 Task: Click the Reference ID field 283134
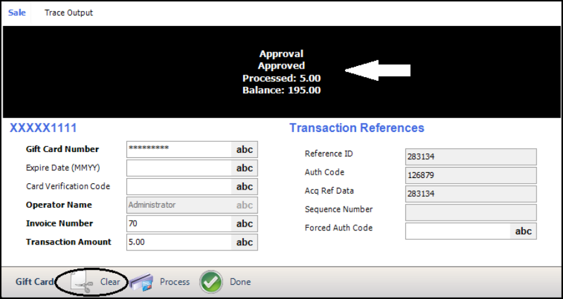point(471,157)
